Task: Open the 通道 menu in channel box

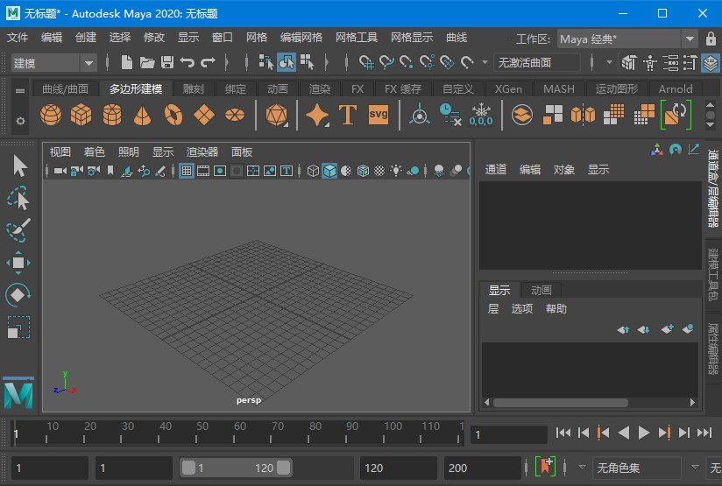Action: coord(496,169)
